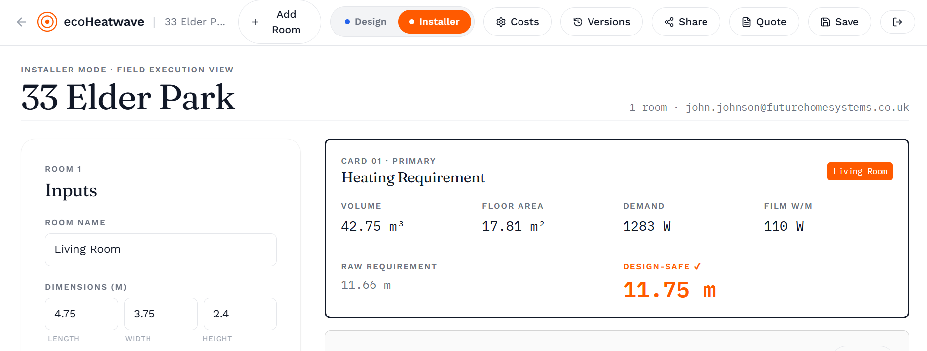
Task: Generate a Quote
Action: click(764, 22)
